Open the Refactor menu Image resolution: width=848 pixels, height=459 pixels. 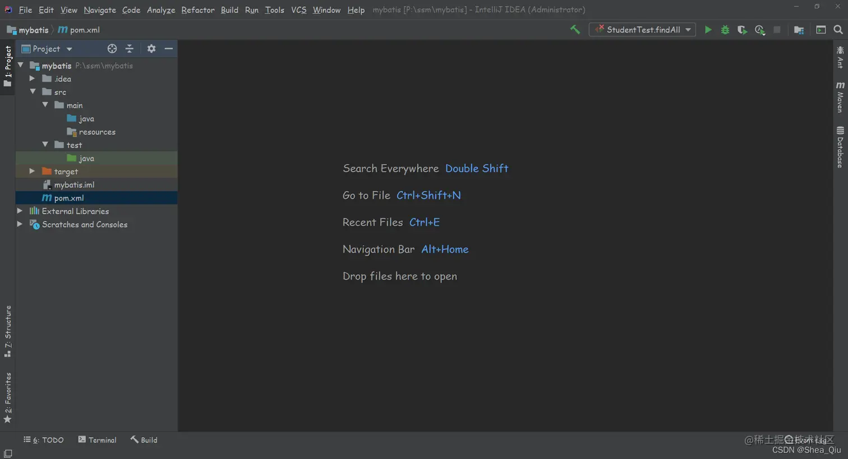pyautogui.click(x=198, y=10)
